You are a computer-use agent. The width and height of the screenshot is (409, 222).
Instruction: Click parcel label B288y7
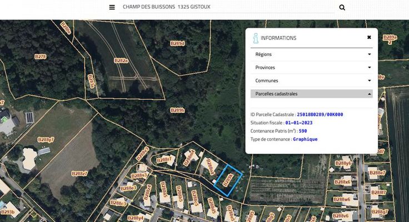(x=46, y=139)
